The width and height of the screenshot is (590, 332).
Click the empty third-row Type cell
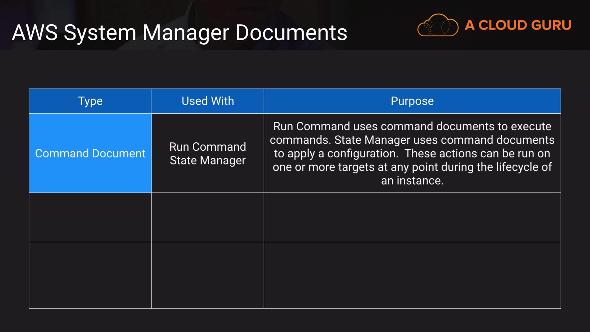click(x=90, y=275)
